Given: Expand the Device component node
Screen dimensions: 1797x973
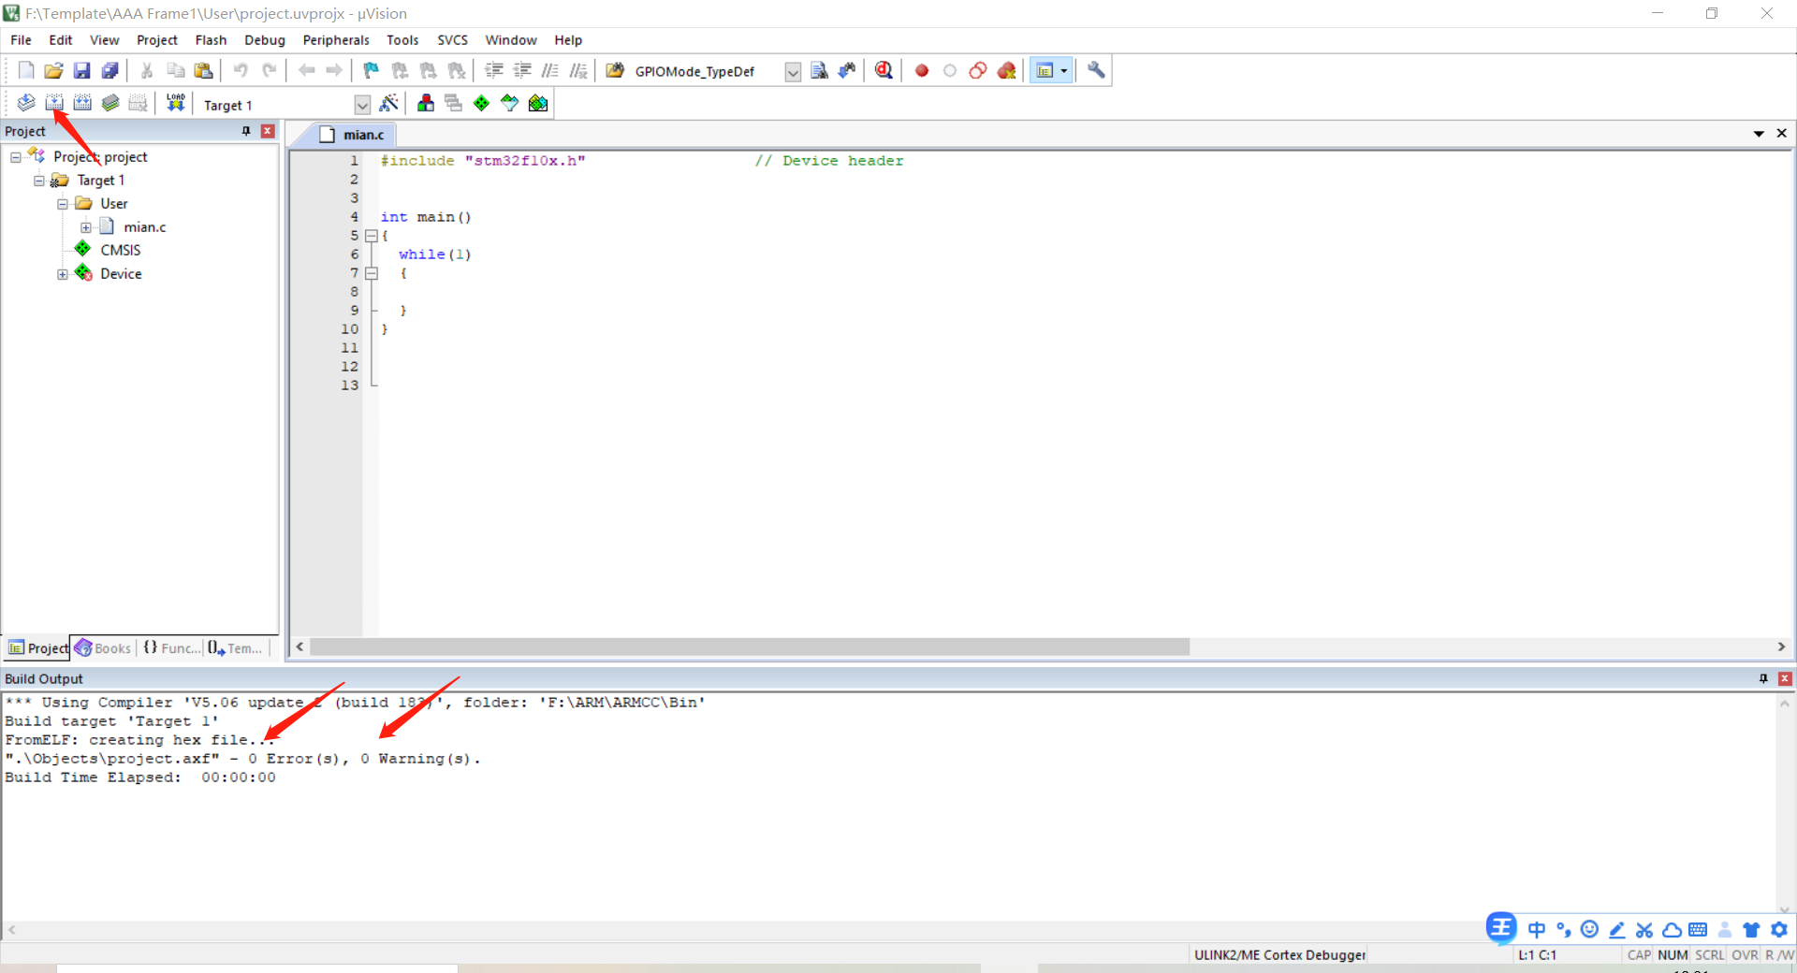Looking at the screenshot, I should click(63, 274).
